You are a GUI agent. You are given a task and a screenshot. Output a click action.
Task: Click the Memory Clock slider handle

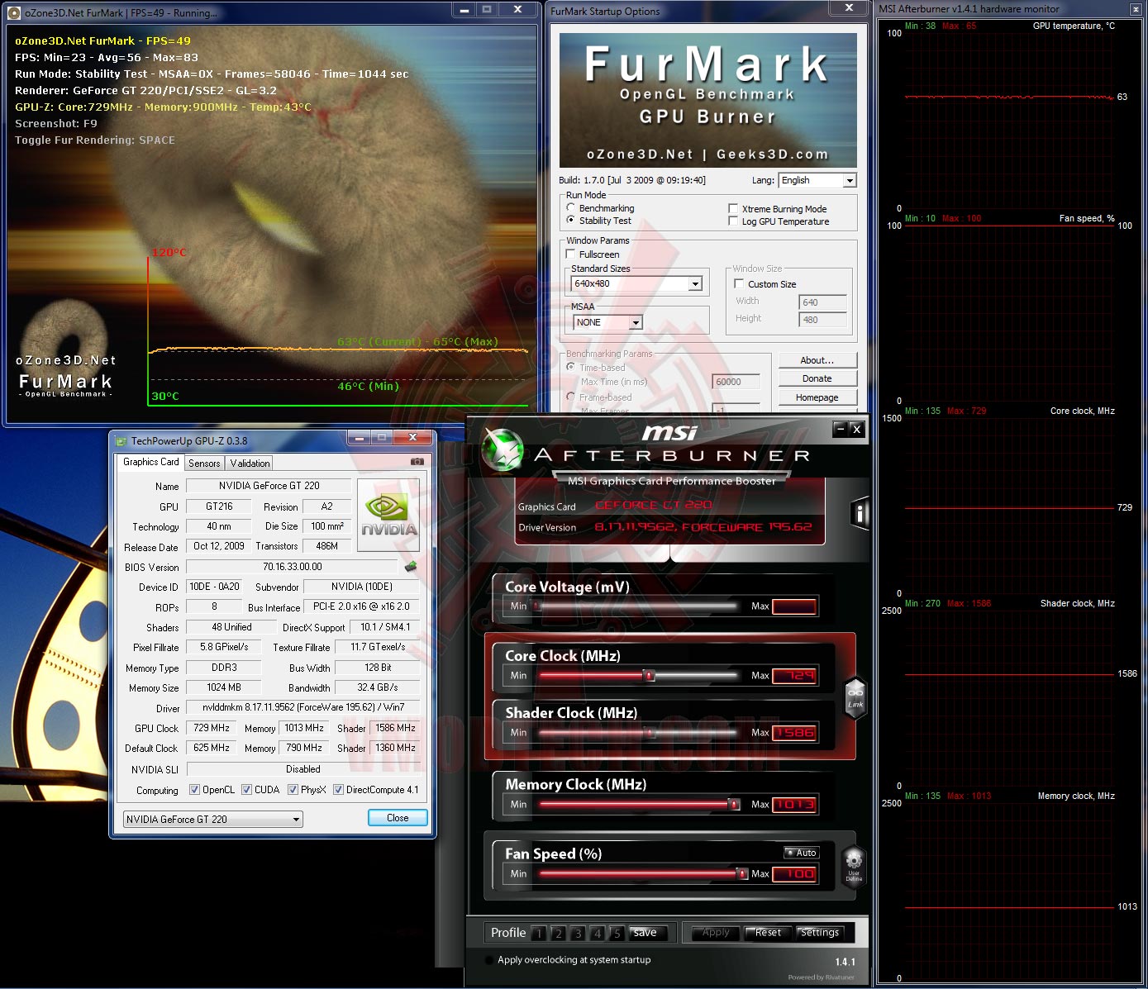[733, 804]
